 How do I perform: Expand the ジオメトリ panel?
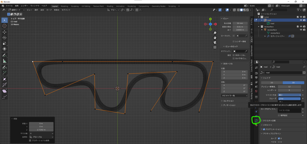click(267, 125)
